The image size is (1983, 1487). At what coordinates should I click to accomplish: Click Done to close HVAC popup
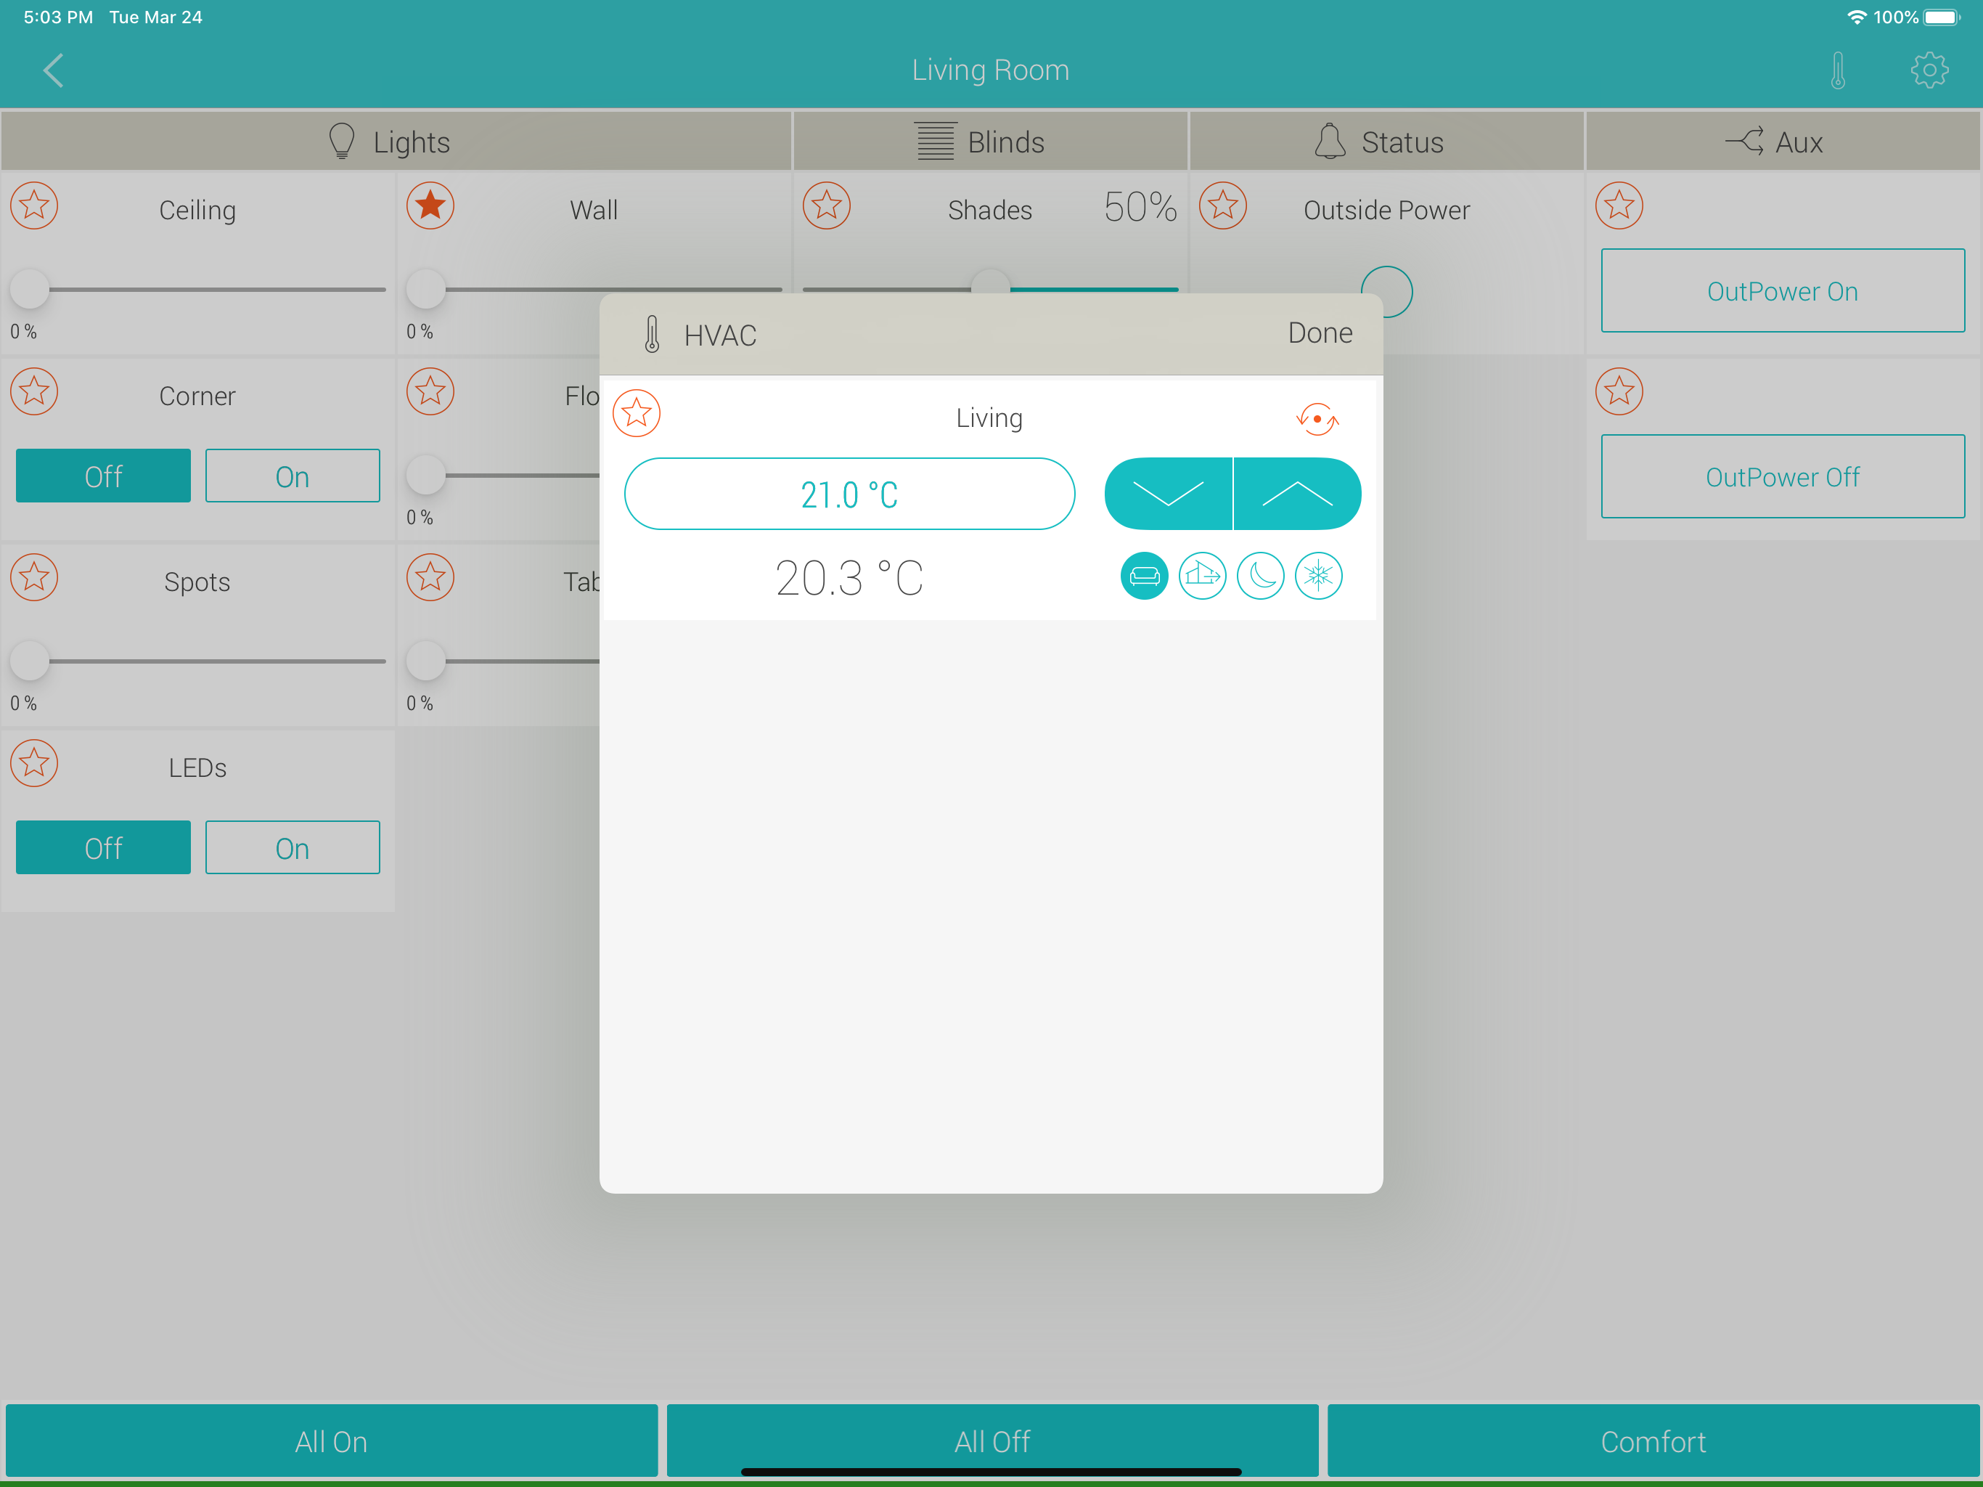(1320, 333)
